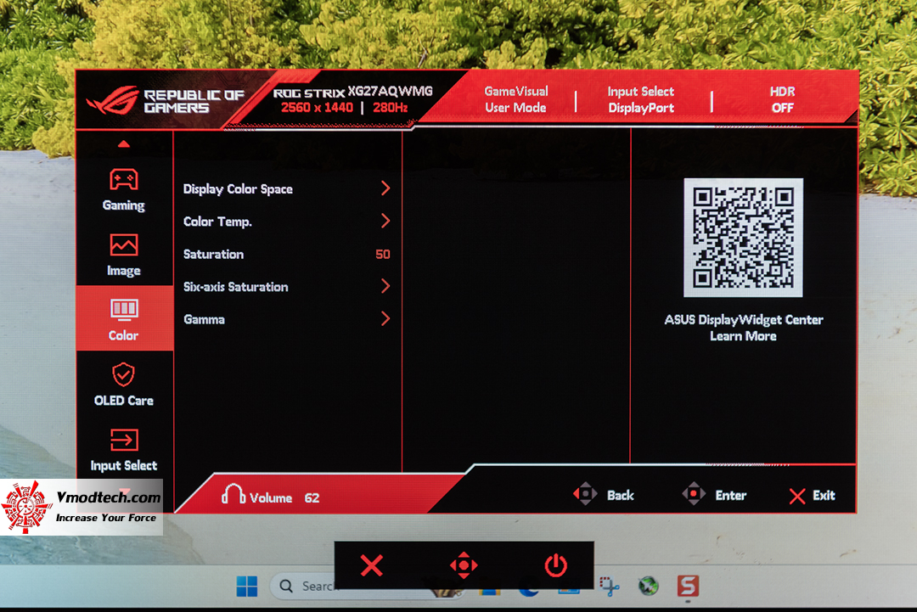
Task: Click the green round taskbar icon
Action: point(648,586)
